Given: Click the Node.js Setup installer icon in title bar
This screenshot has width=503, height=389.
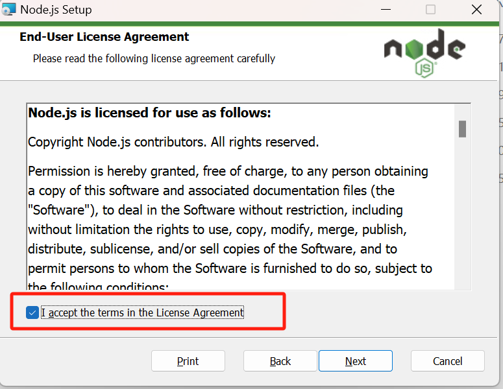Looking at the screenshot, I should click(8, 9).
